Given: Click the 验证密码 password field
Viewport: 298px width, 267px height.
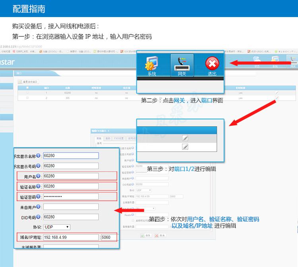Looking at the screenshot, I should (x=71, y=196).
